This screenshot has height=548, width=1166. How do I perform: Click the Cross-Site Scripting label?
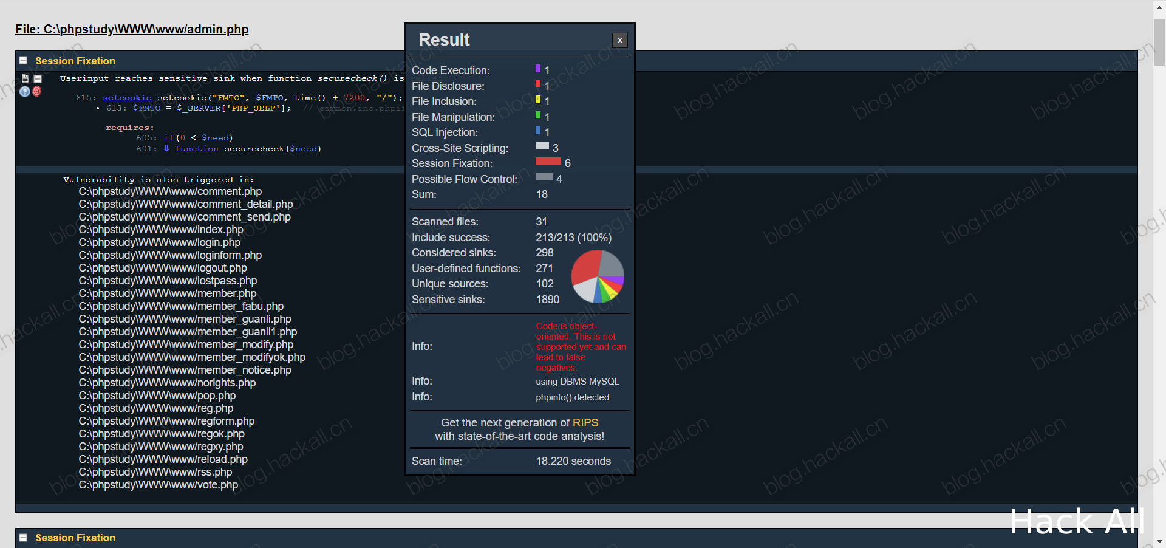pyautogui.click(x=460, y=148)
